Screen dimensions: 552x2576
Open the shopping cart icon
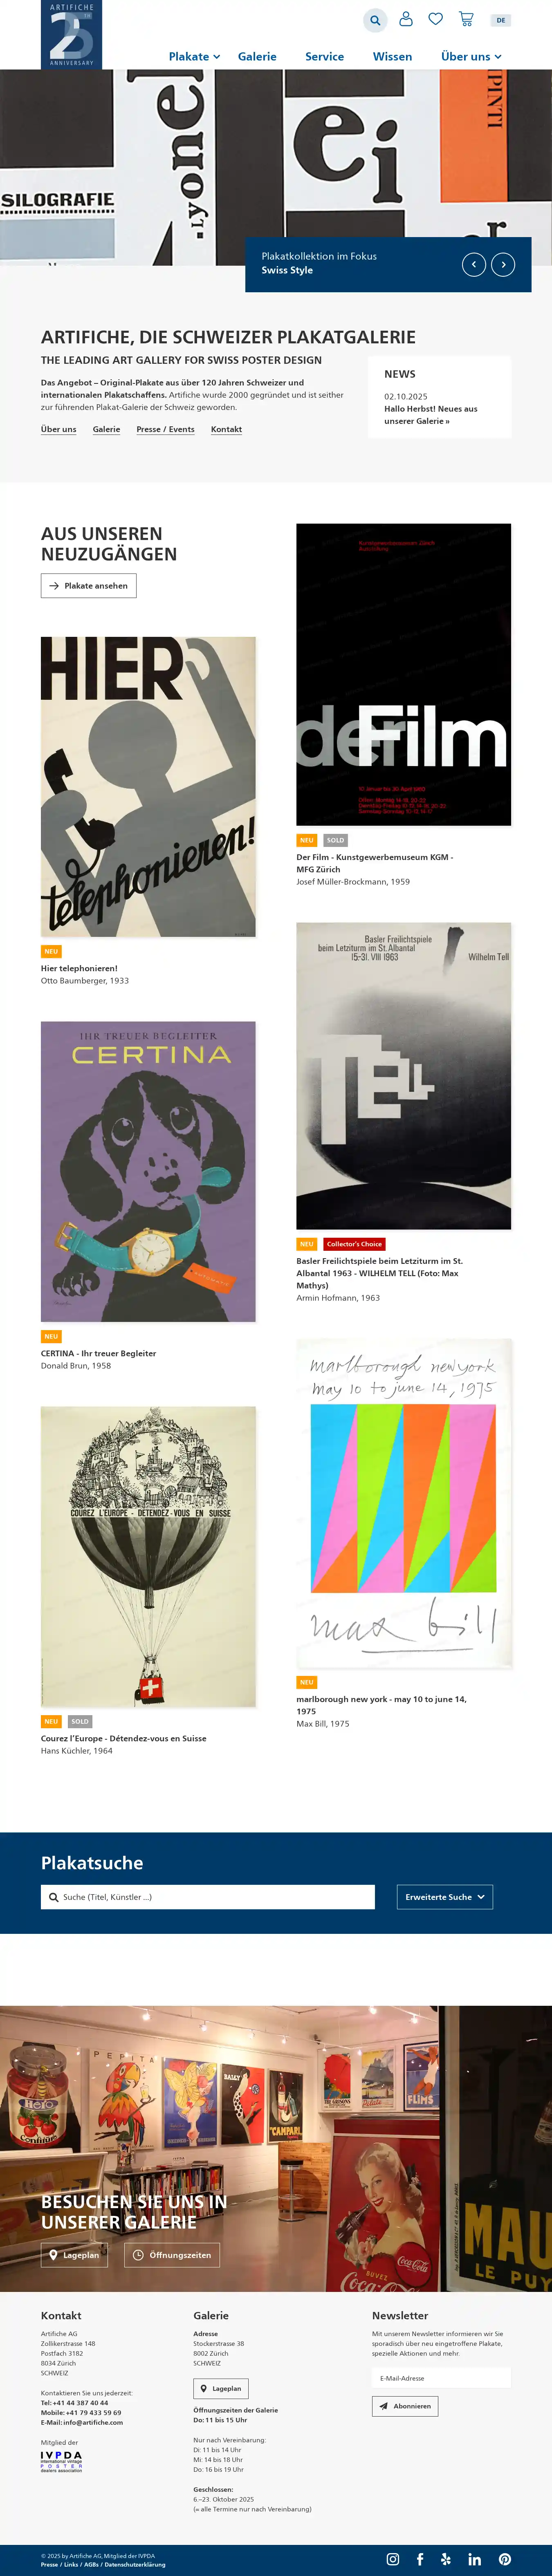point(466,19)
